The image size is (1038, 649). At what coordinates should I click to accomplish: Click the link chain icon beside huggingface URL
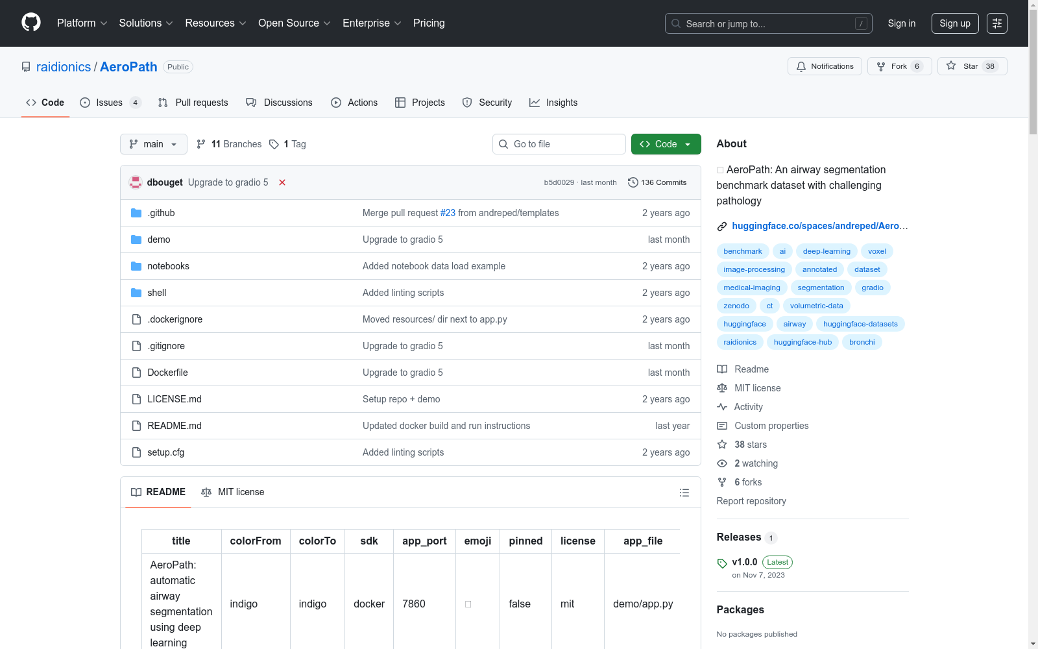[722, 227]
